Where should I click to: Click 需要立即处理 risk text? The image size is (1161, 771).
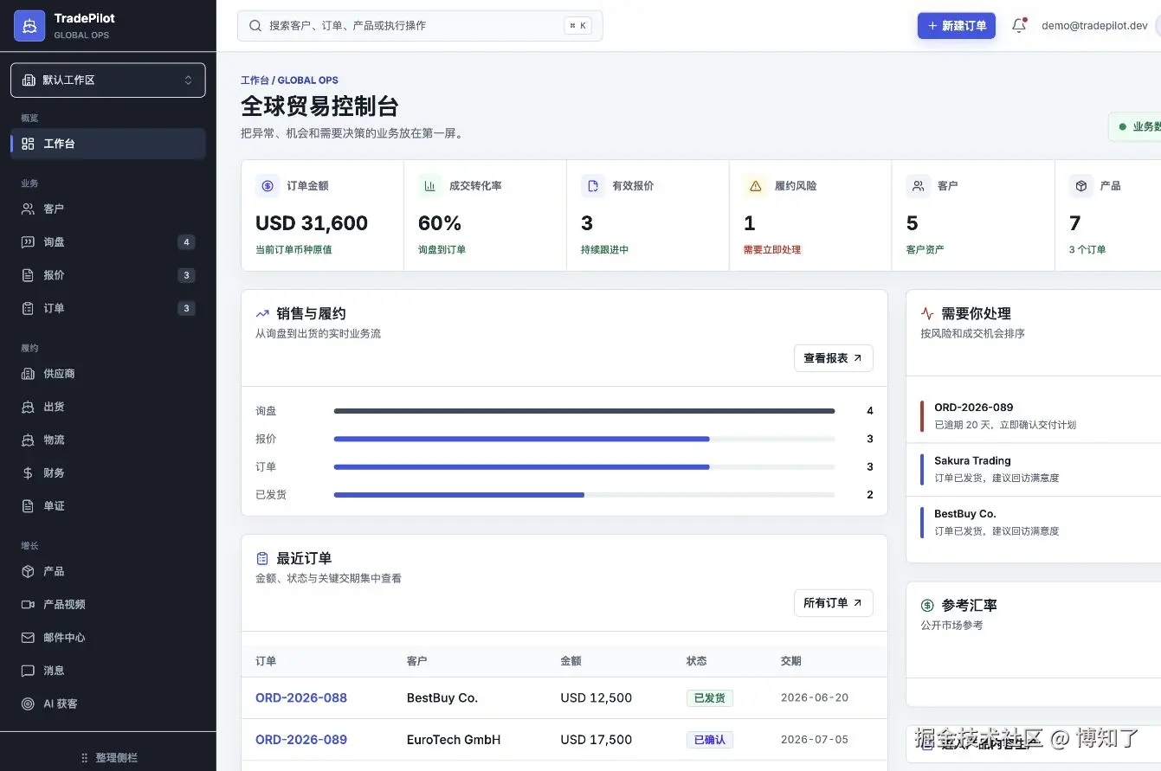point(772,249)
